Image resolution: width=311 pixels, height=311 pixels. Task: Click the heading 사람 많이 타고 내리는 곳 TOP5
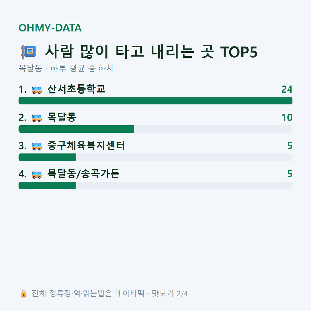151,52
